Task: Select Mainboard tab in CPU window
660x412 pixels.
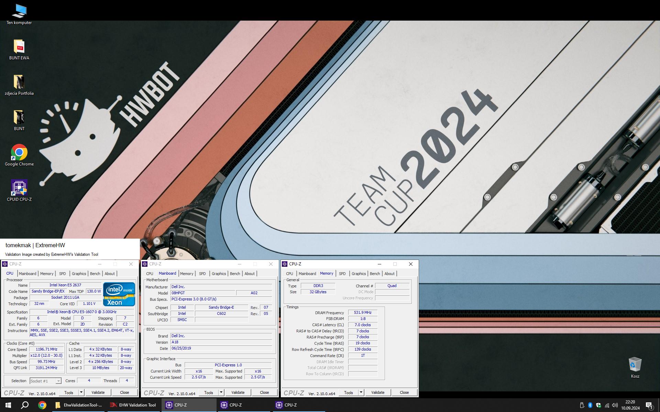Action: pyautogui.click(x=27, y=274)
